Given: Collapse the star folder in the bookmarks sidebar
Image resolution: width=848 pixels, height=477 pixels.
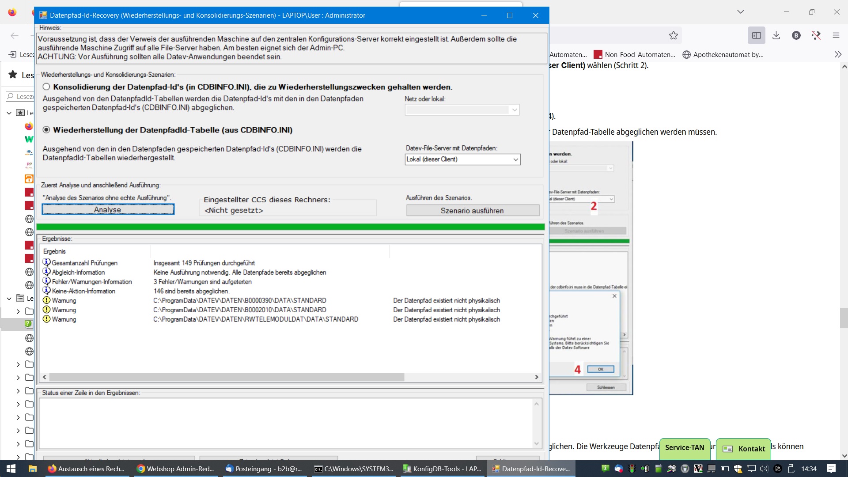Looking at the screenshot, I should (x=9, y=113).
